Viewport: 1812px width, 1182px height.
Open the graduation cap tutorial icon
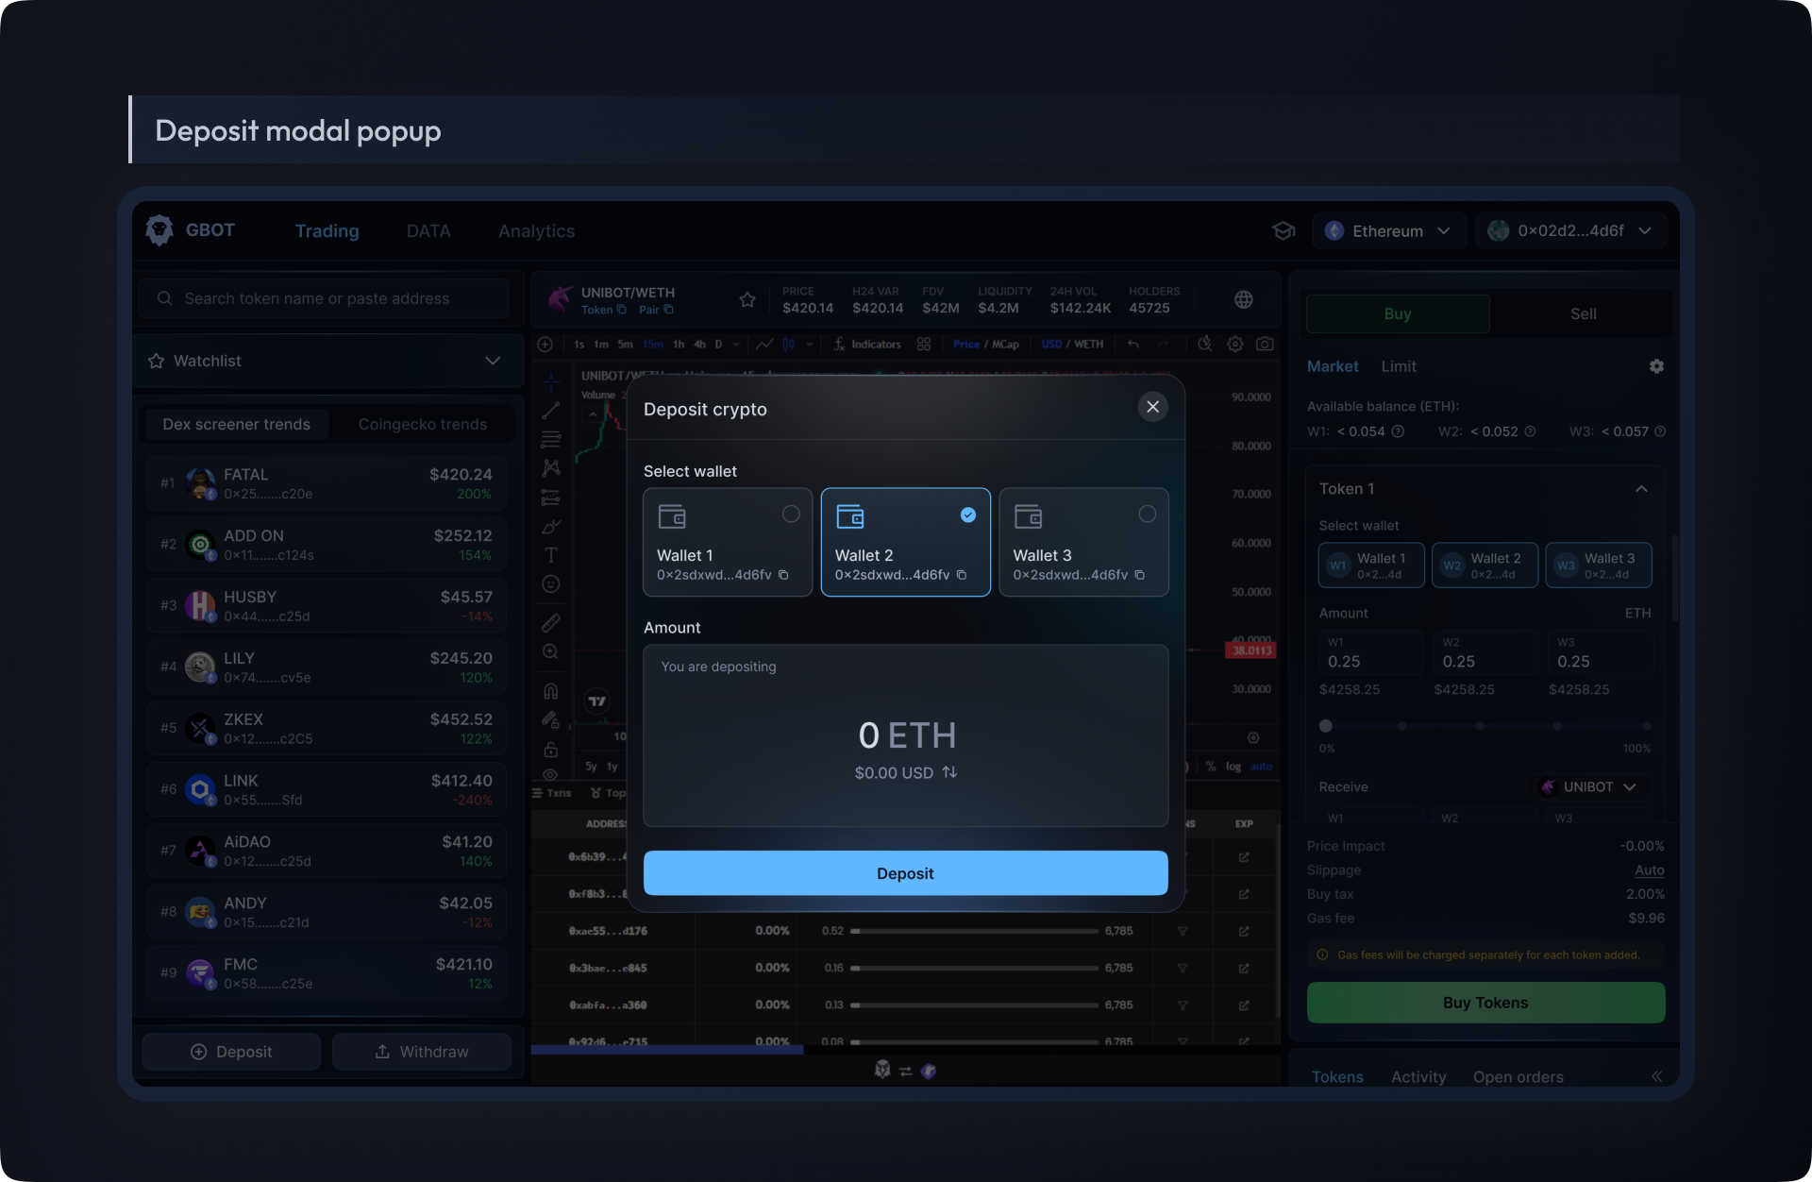point(1283,230)
